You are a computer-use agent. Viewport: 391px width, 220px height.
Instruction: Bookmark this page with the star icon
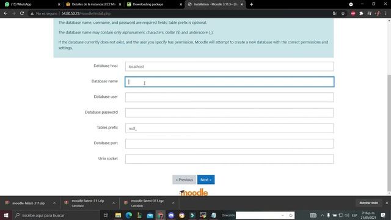tap(343, 13)
